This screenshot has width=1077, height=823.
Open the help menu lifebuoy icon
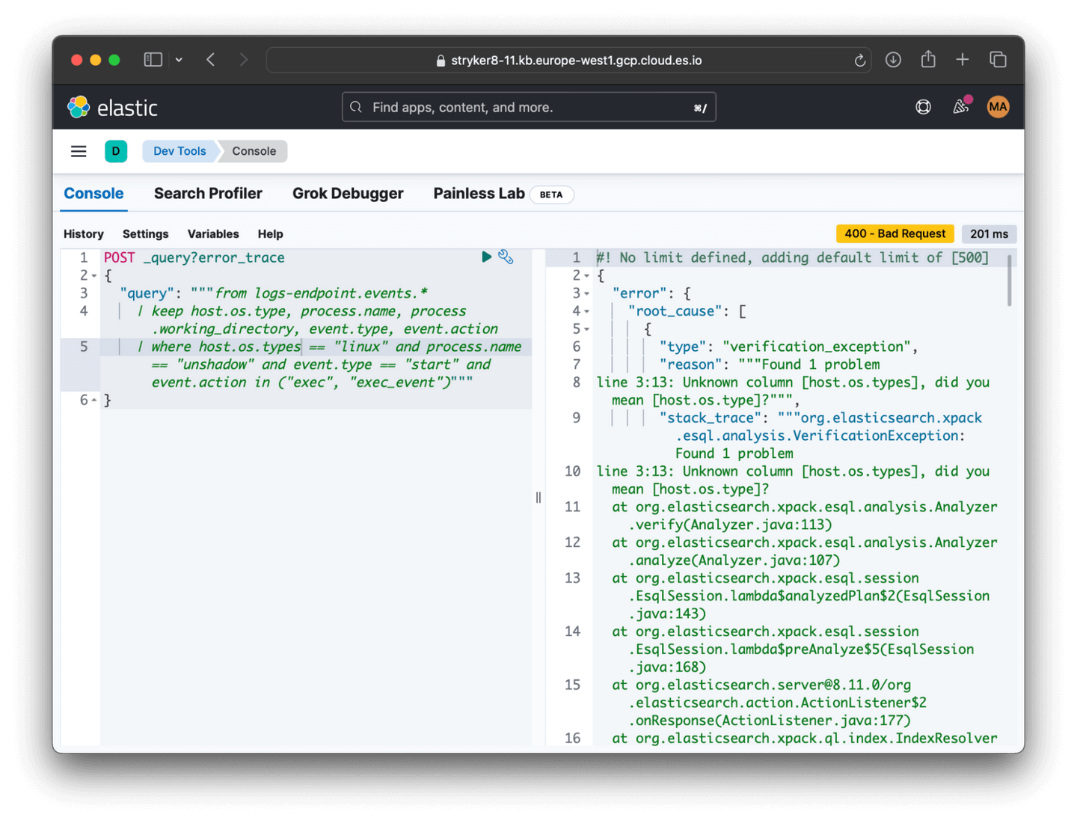923,107
